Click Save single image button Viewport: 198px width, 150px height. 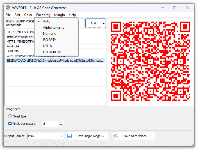[x=88, y=136]
